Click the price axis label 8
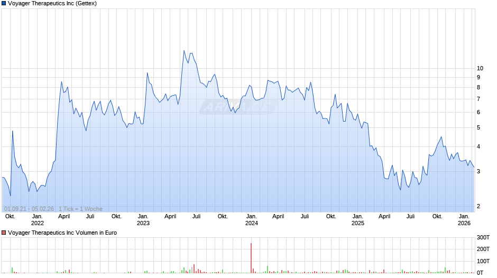Viewport: 497px width, 278px height. coord(478,88)
